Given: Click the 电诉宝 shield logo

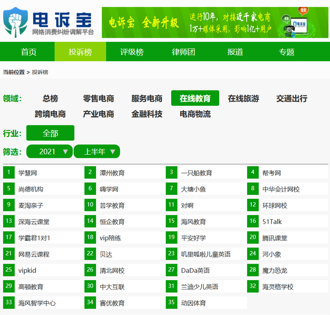Looking at the screenshot, I should click(x=15, y=22).
